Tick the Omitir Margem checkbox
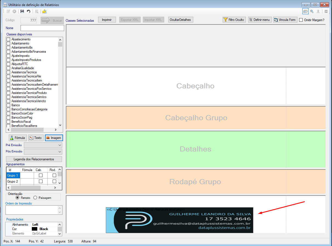Screen dimensions: 332x246 (301, 20)
